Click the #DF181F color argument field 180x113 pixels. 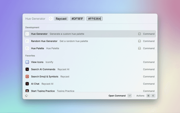point(77,19)
